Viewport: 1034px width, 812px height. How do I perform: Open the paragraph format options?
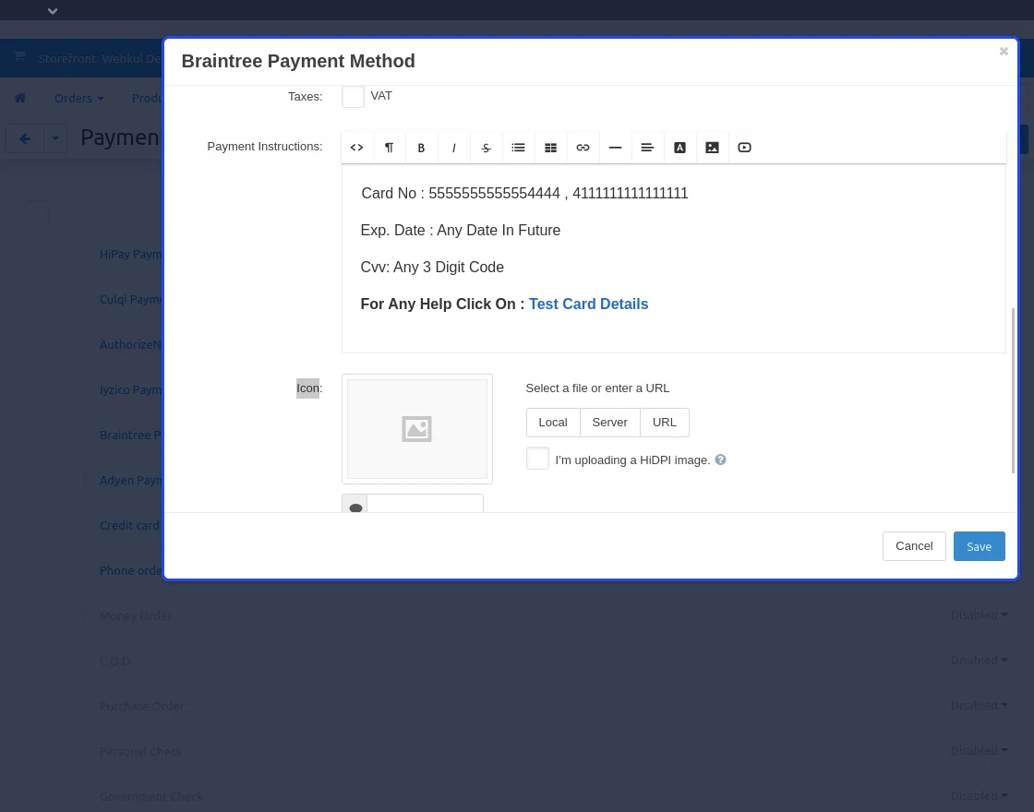pos(389,148)
